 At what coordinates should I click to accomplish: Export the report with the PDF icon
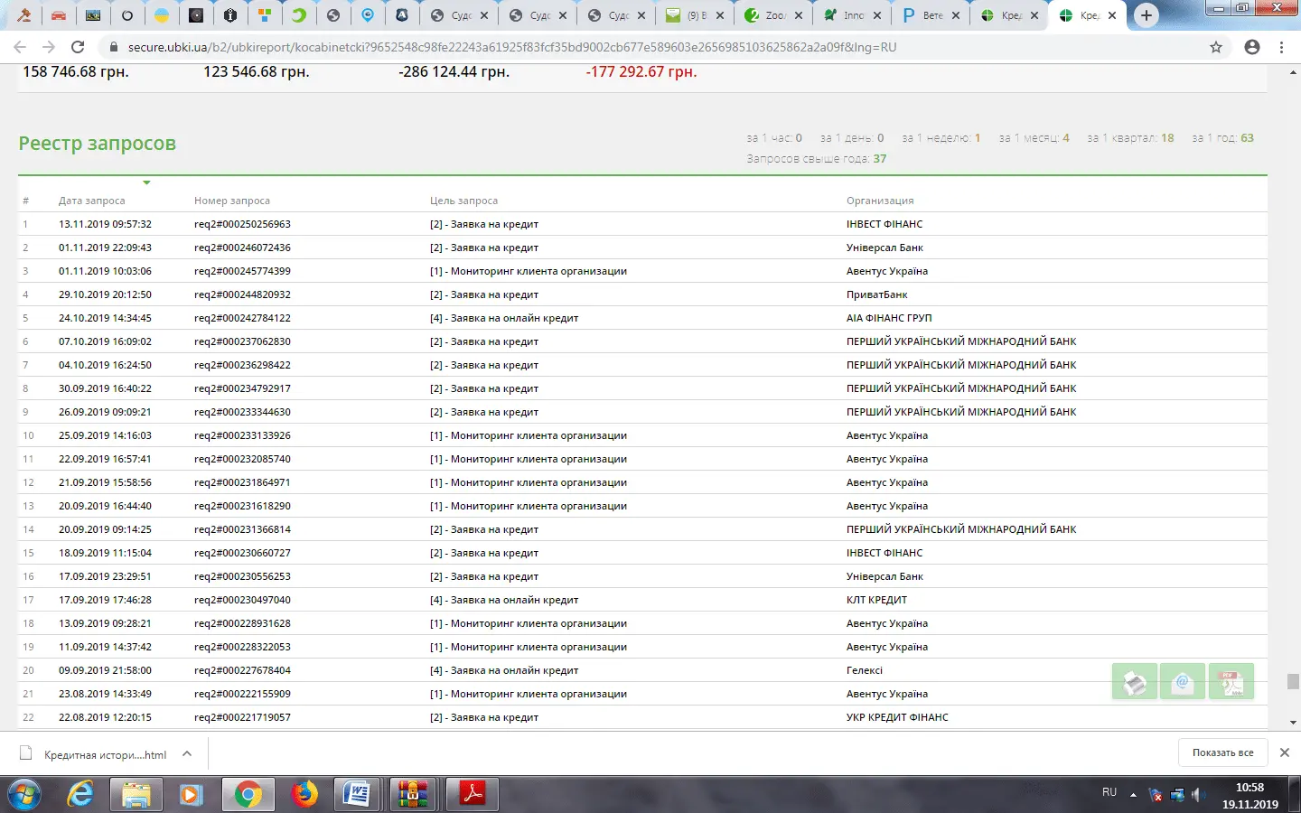pyautogui.click(x=1231, y=683)
